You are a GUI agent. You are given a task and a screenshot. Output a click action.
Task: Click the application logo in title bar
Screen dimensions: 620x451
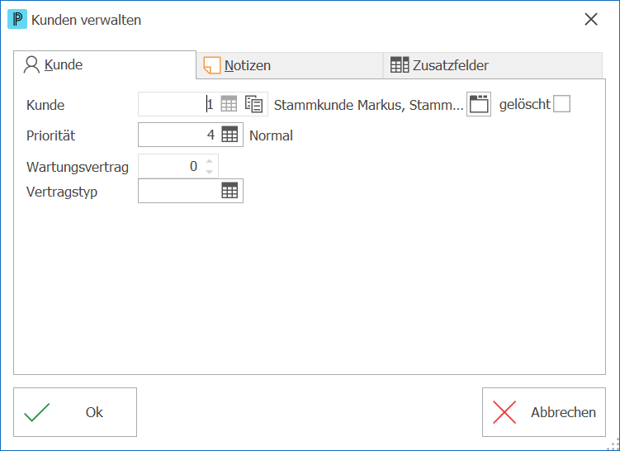click(17, 19)
